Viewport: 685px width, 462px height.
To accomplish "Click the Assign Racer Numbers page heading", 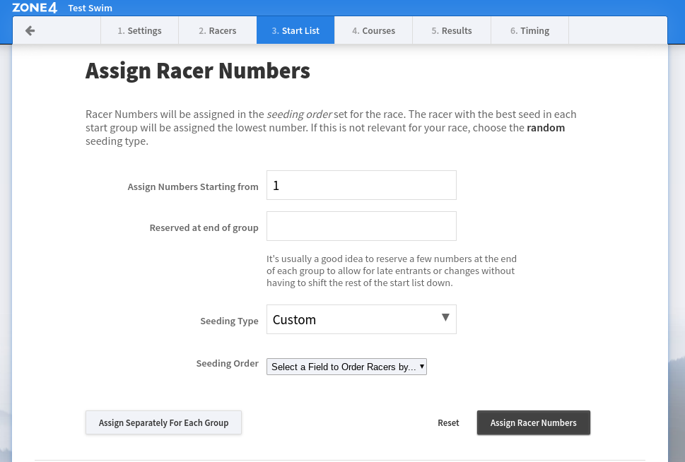I will [x=197, y=71].
